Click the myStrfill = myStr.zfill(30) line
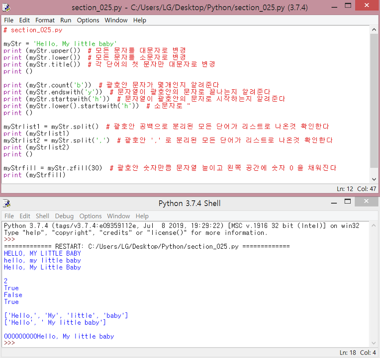This screenshot has width=380, height=358. pos(170,168)
